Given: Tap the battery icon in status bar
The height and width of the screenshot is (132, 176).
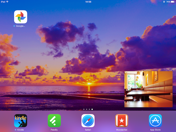Looking at the screenshot, I should pyautogui.click(x=173, y=2).
